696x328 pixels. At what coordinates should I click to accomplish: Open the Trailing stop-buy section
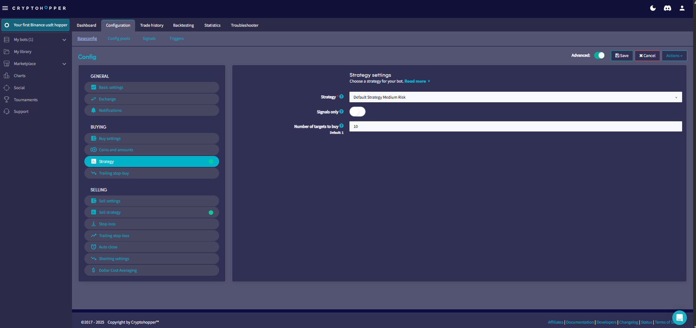point(152,173)
